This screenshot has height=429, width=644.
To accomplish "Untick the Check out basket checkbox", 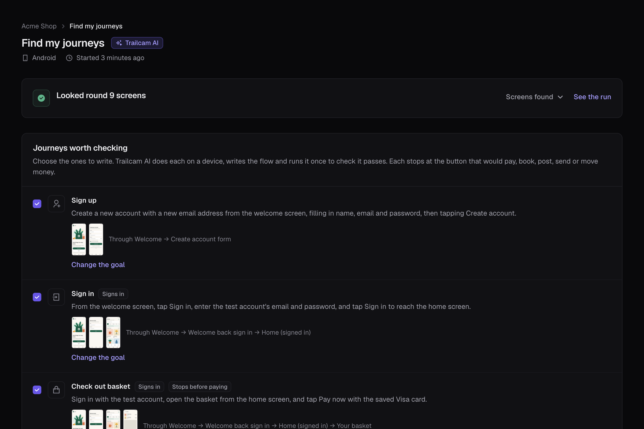I will point(37,390).
